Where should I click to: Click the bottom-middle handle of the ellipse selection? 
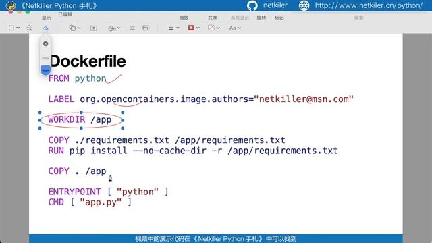pyautogui.click(x=81, y=128)
